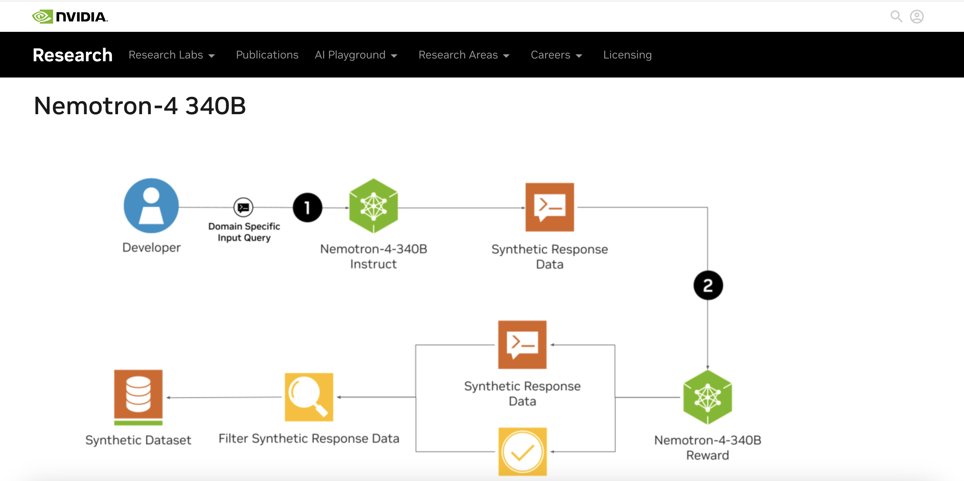964x481 pixels.
Task: Click the green Nemotron-4-340B Instruct icon
Action: 373,206
